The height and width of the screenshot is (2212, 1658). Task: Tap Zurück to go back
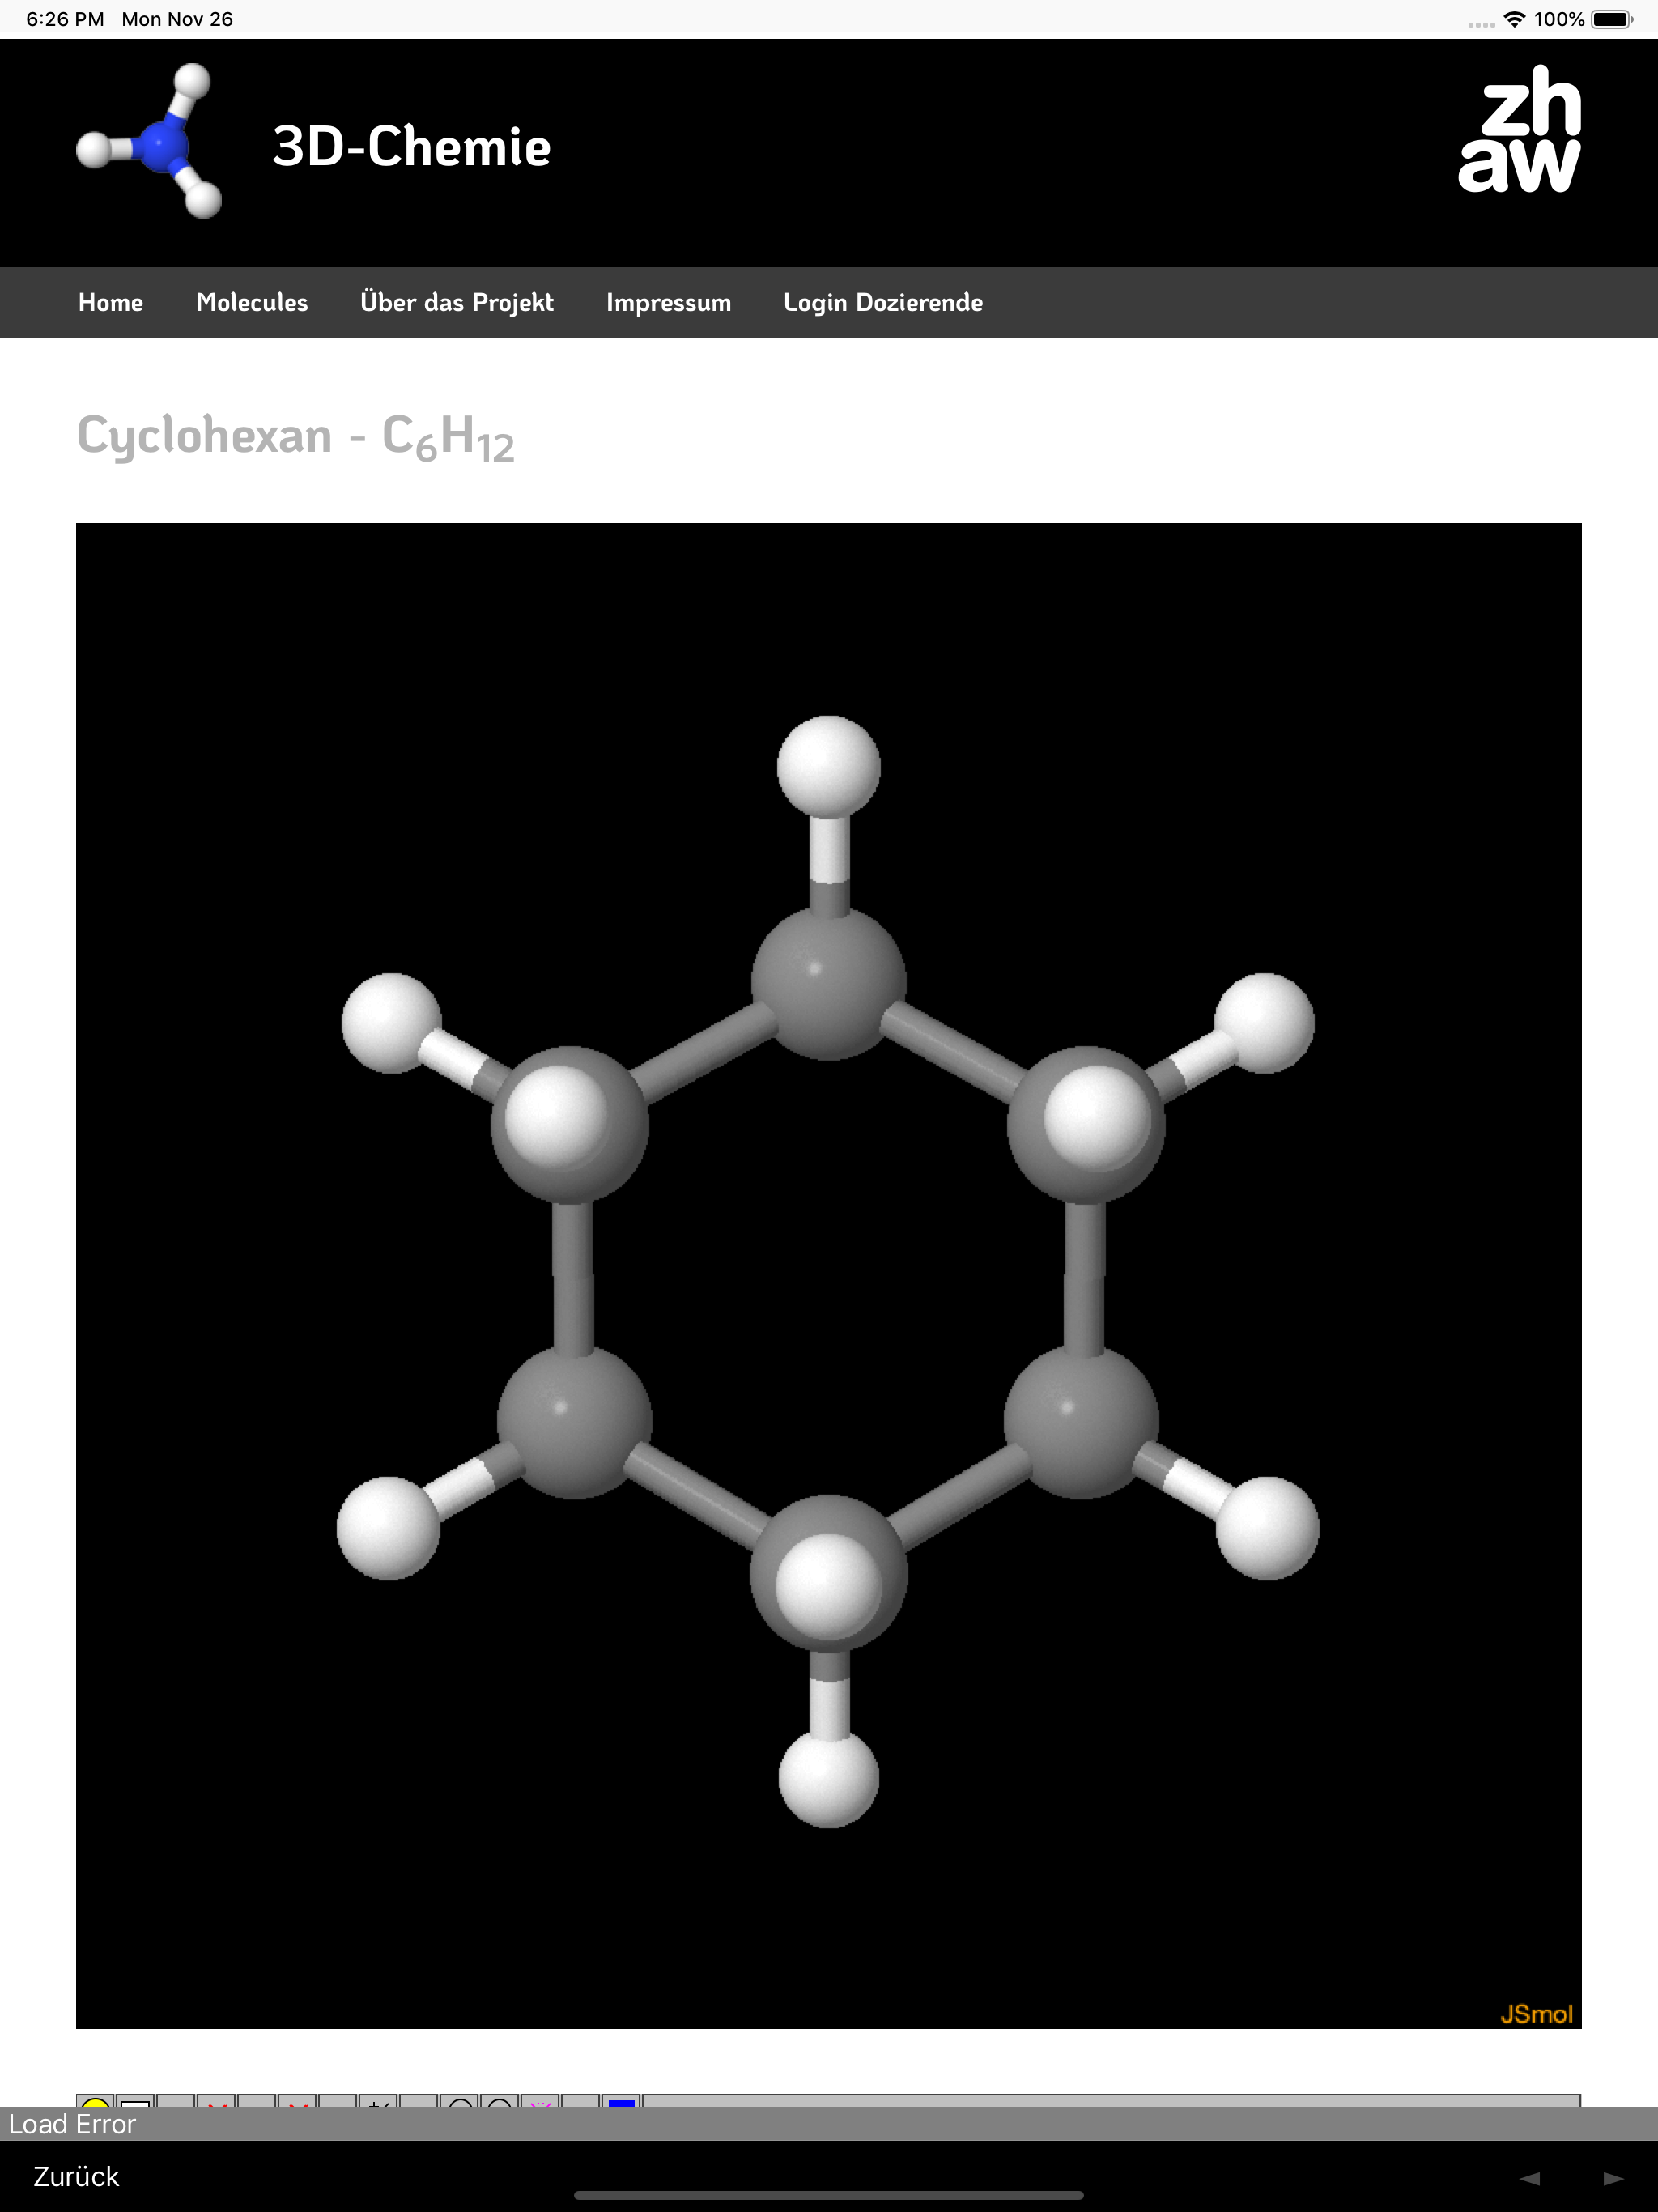pos(76,2176)
